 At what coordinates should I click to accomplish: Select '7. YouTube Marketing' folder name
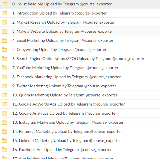(x=65, y=68)
